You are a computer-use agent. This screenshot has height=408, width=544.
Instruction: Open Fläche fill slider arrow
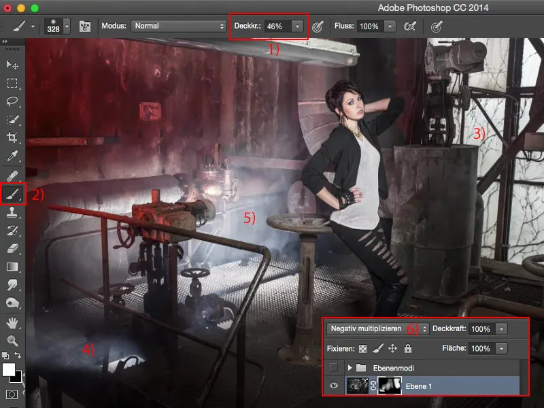[x=501, y=348]
